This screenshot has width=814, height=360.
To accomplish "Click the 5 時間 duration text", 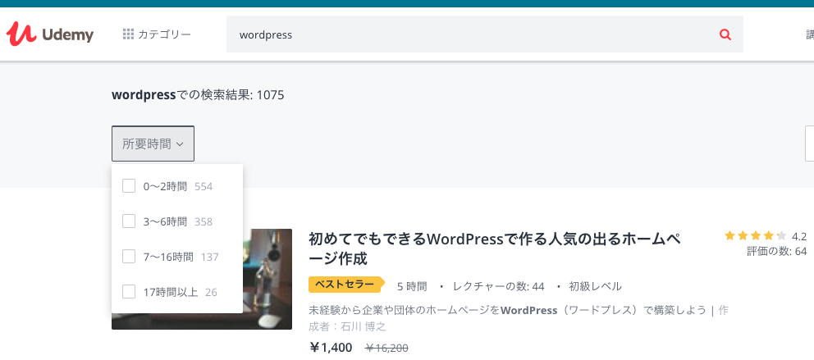I will [x=412, y=286].
